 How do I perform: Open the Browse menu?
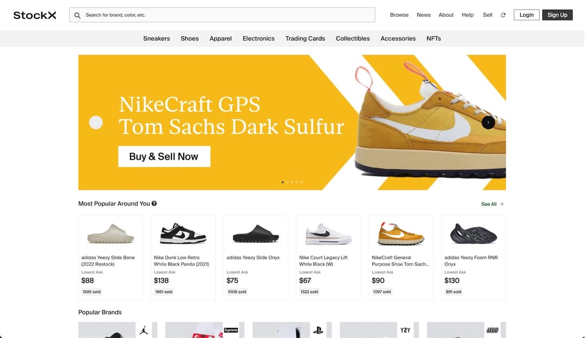tap(399, 15)
